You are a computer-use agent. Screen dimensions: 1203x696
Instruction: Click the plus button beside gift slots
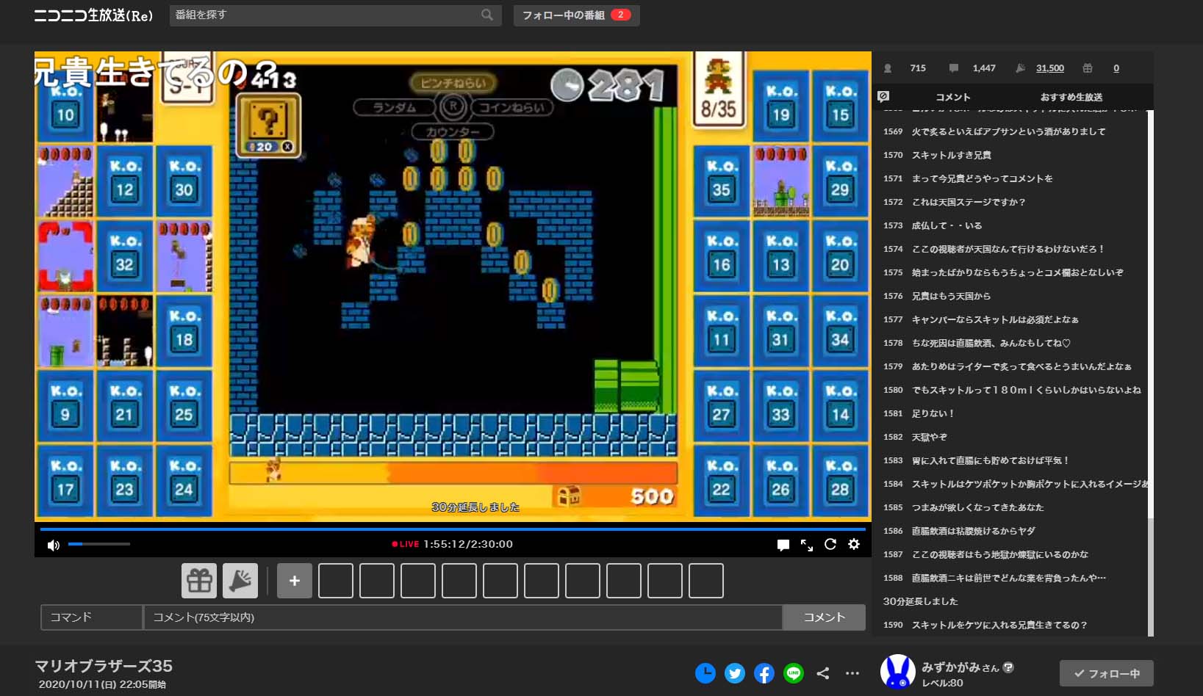click(295, 581)
